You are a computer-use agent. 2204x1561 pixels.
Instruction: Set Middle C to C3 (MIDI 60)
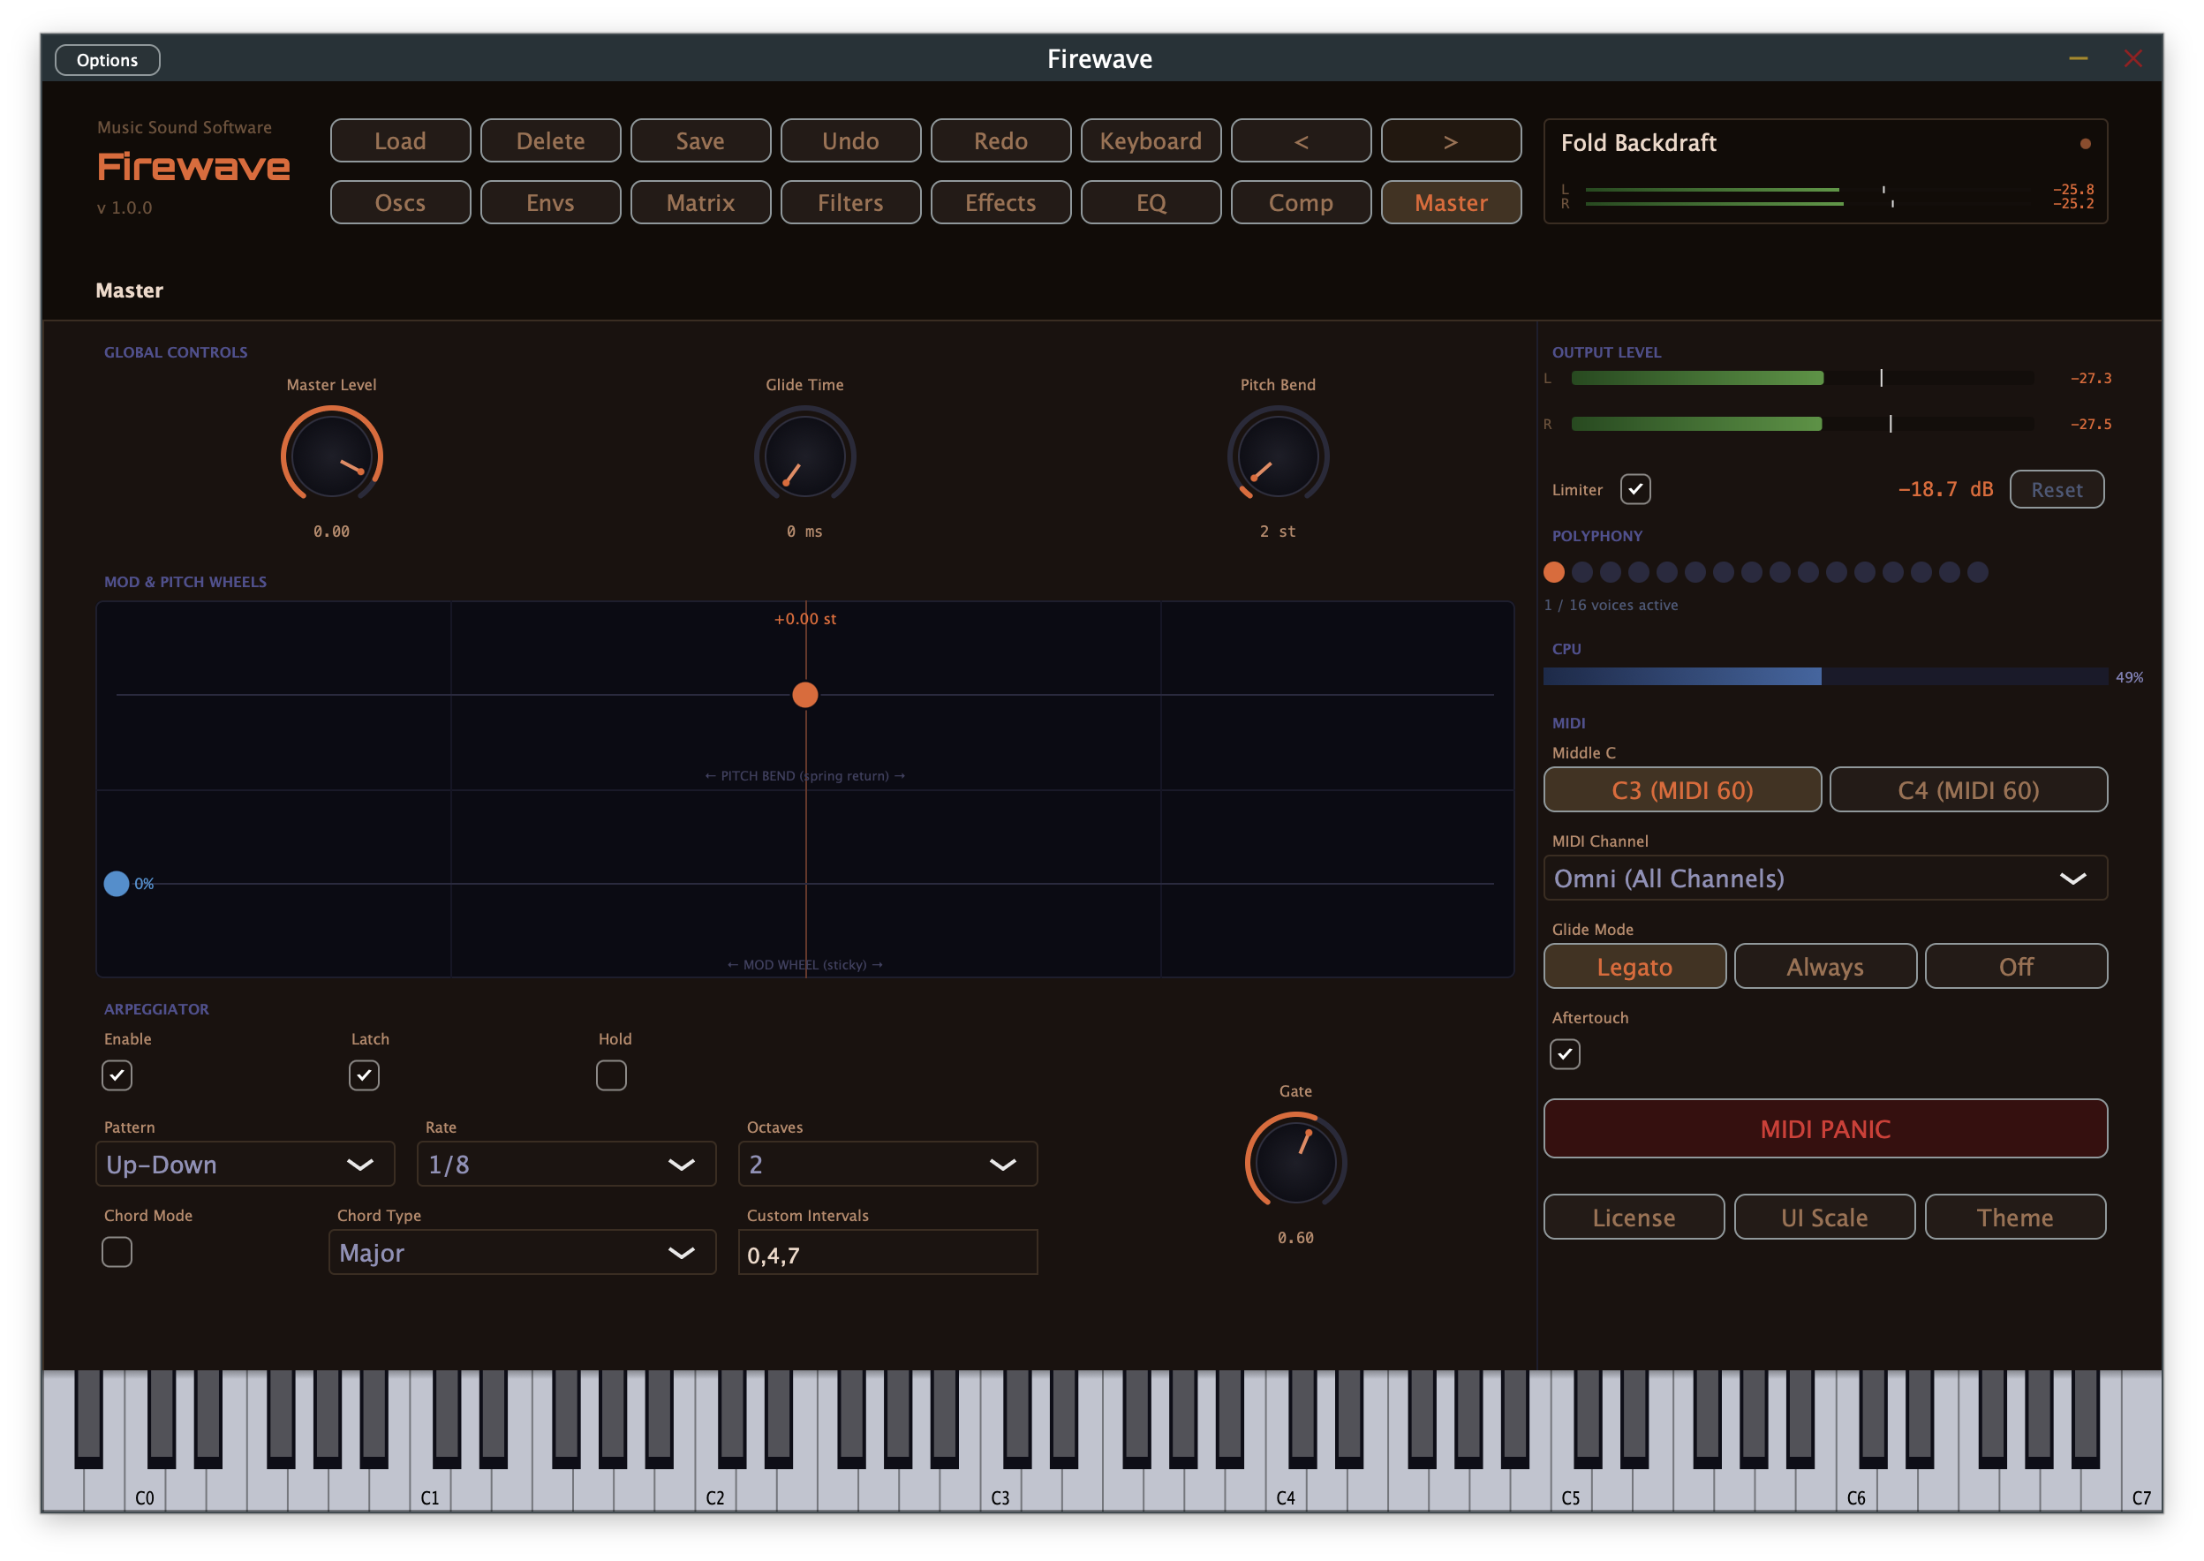point(1682,790)
